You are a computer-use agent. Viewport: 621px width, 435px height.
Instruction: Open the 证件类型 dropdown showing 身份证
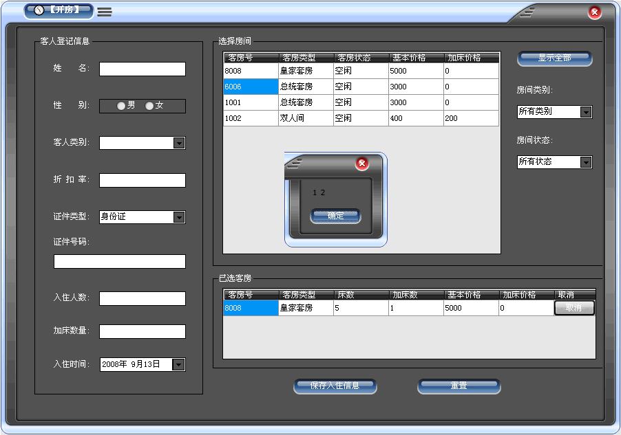(179, 216)
